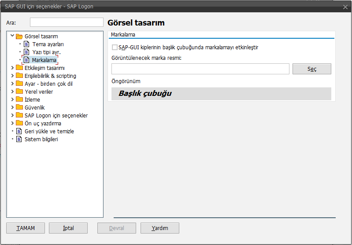Enable branding in SAP-GUI title bar checkbox
The image size is (352, 245).
pos(115,48)
